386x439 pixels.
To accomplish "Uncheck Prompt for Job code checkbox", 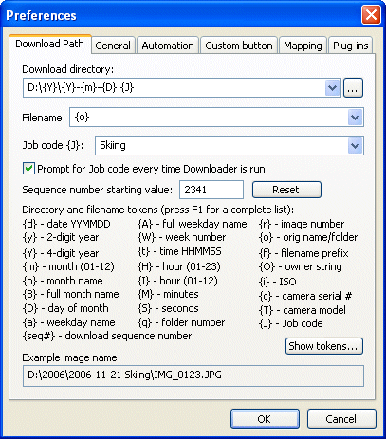I will point(28,169).
